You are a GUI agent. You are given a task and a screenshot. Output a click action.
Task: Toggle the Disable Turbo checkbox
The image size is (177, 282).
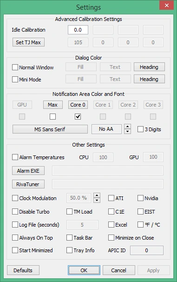[15, 211]
